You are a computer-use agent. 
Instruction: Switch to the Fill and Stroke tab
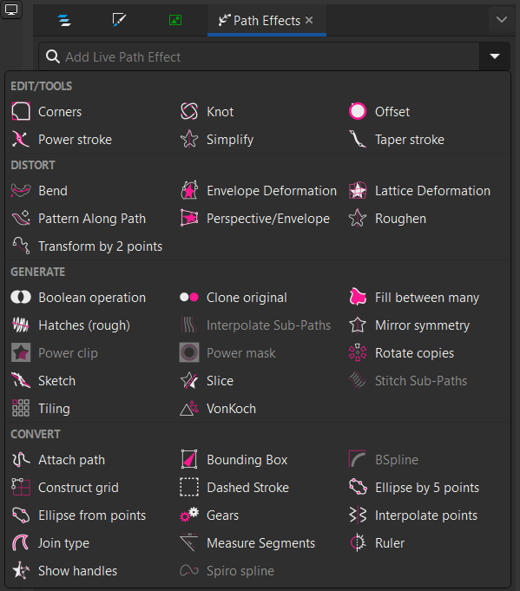tap(119, 20)
